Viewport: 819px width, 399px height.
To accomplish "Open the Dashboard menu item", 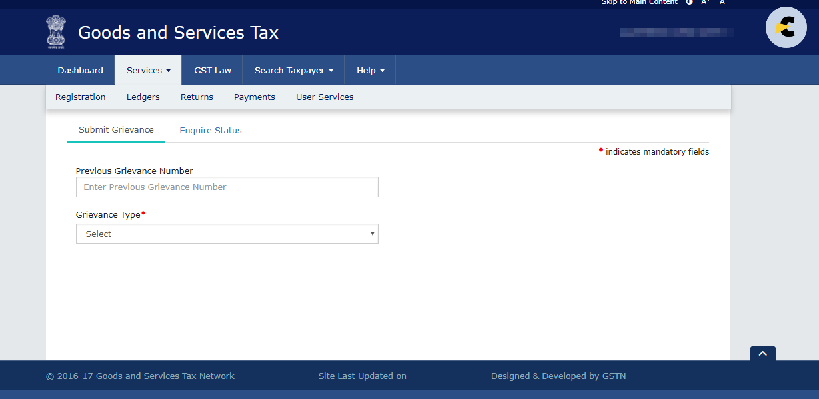I will [x=80, y=70].
